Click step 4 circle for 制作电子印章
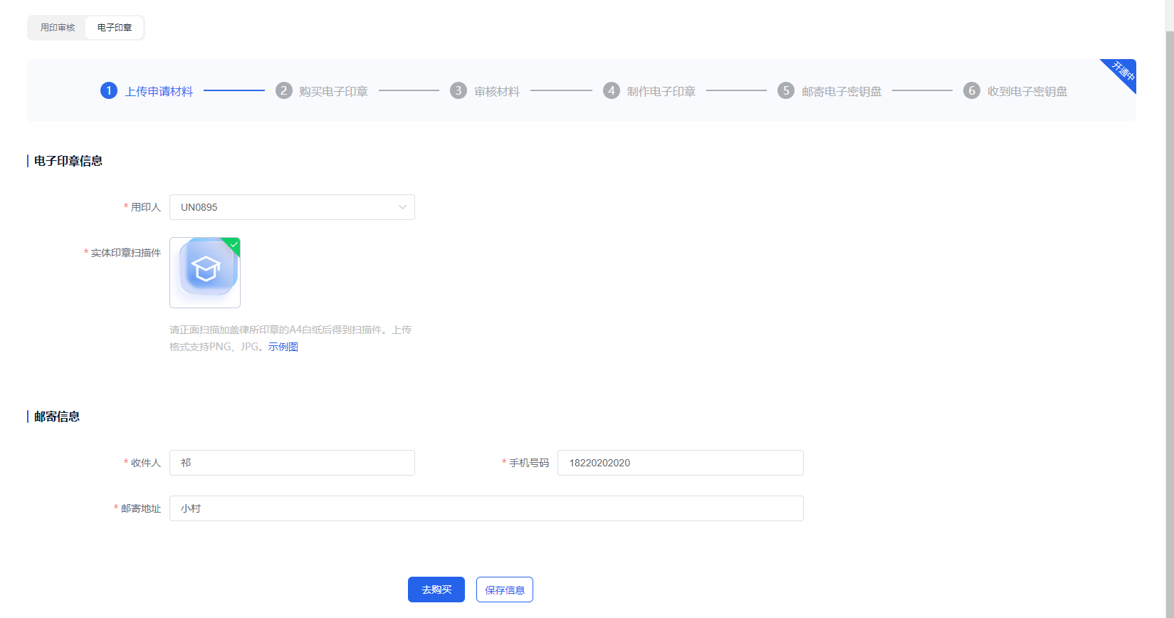Viewport: 1174px width, 618px height. (612, 90)
